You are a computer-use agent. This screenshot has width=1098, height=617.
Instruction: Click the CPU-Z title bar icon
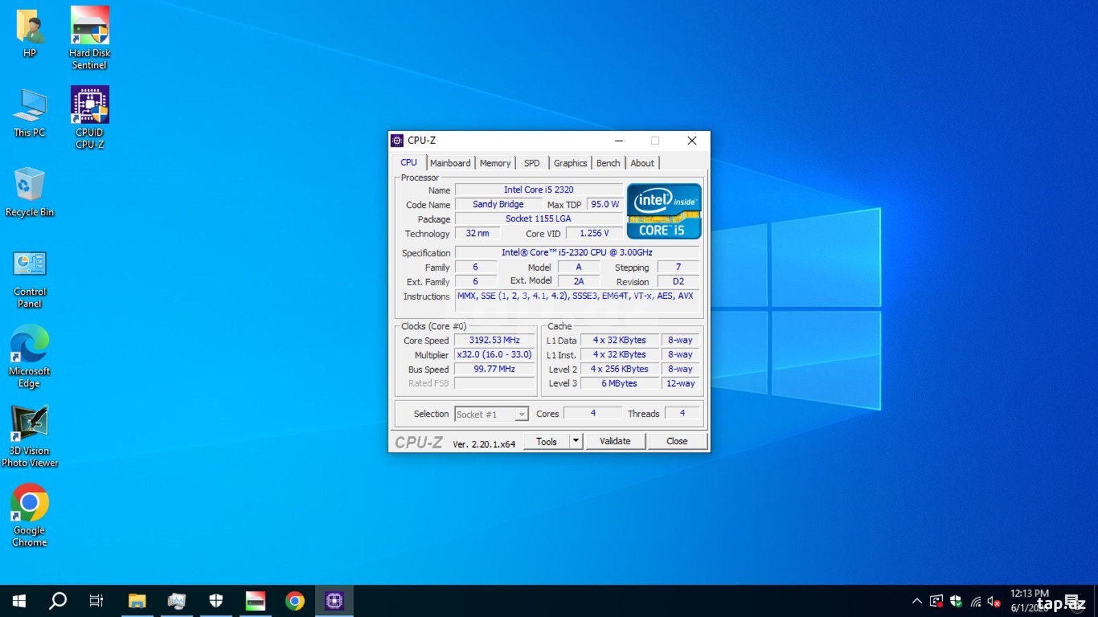(397, 141)
